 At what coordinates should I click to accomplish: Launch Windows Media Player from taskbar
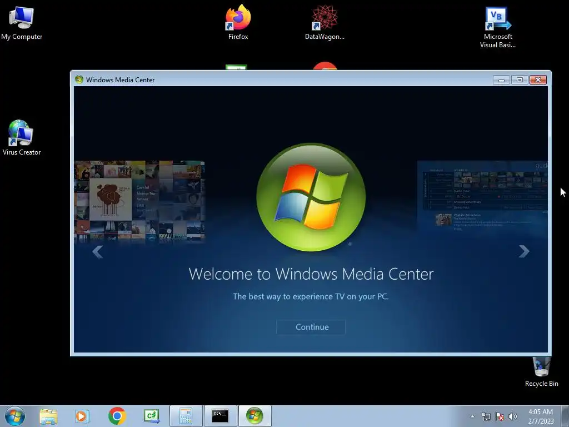pyautogui.click(x=82, y=416)
